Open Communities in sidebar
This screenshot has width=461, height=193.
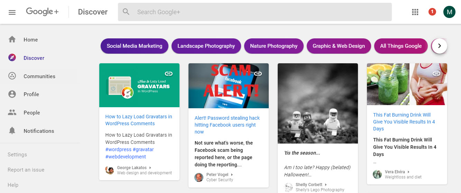click(x=40, y=76)
